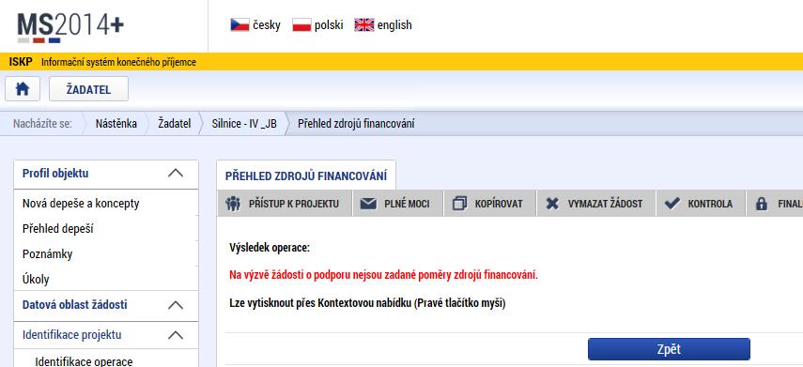Select the British flag icon
The width and height of the screenshot is (803, 367).
[x=364, y=24]
